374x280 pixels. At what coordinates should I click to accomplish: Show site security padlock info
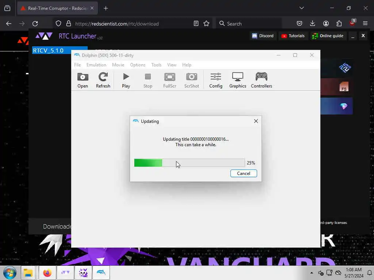pyautogui.click(x=68, y=24)
